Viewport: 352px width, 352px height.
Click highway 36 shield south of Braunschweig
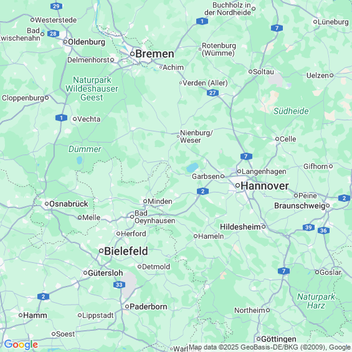[323, 231]
